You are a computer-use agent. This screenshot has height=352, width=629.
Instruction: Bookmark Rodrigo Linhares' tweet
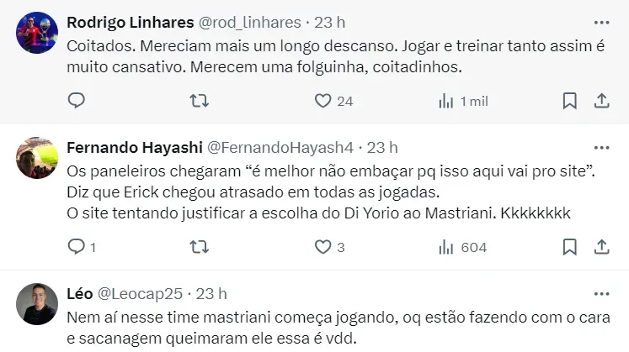pyautogui.click(x=570, y=101)
